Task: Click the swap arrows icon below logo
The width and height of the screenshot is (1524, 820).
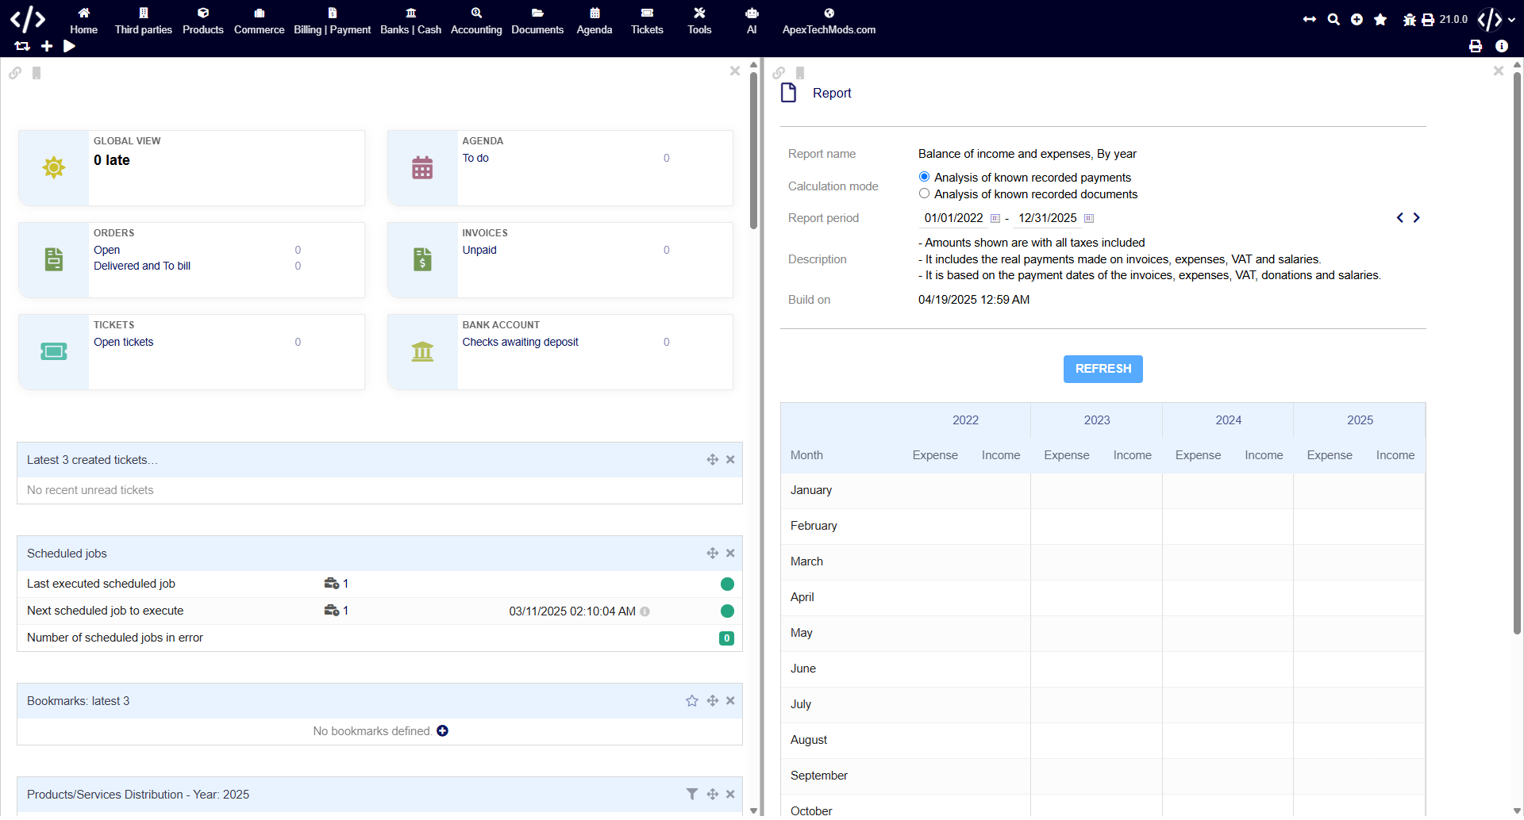Action: [x=22, y=47]
